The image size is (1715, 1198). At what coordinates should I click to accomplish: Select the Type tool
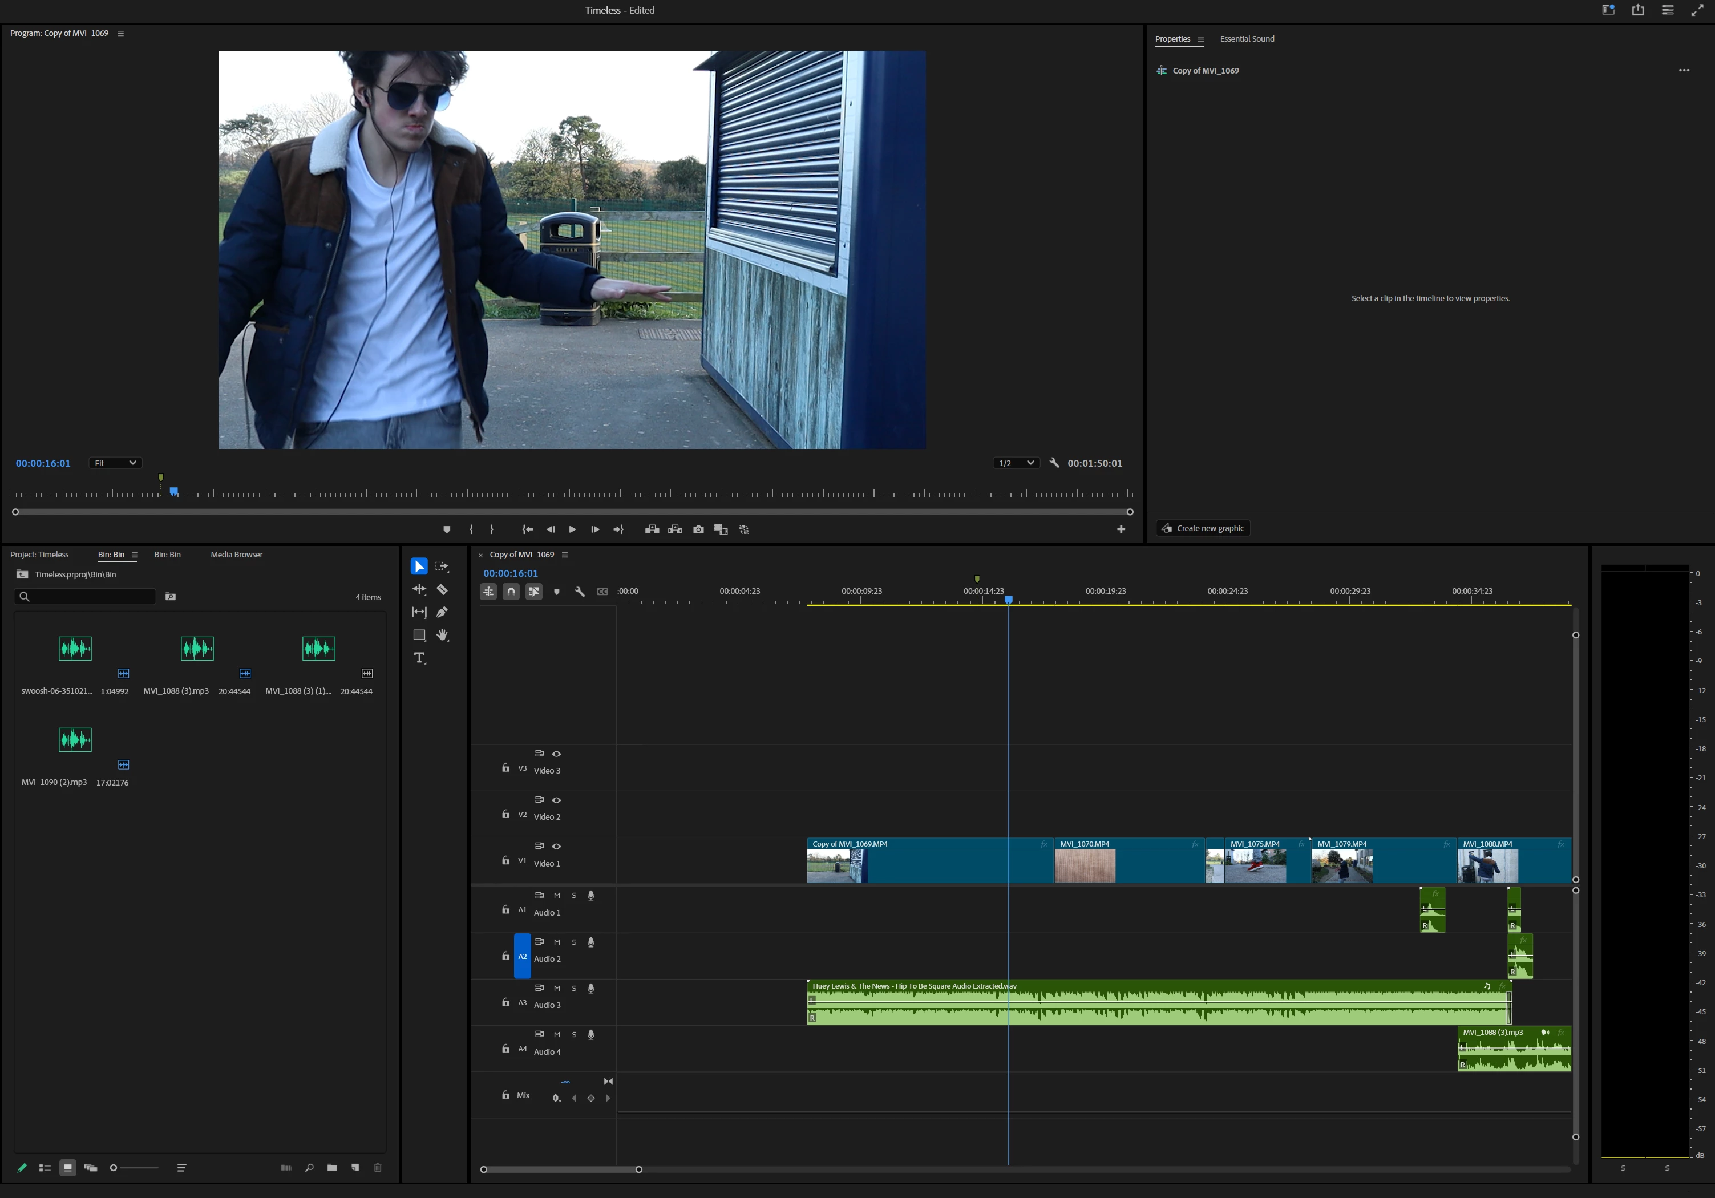point(420,658)
